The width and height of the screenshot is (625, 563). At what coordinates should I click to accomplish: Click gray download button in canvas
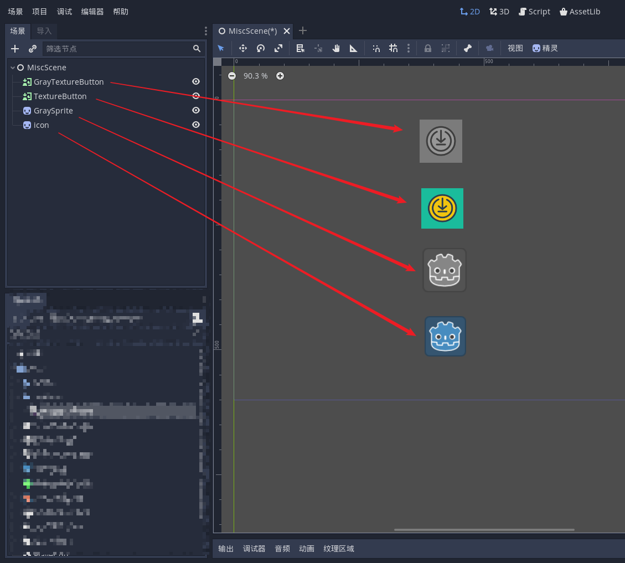click(441, 141)
